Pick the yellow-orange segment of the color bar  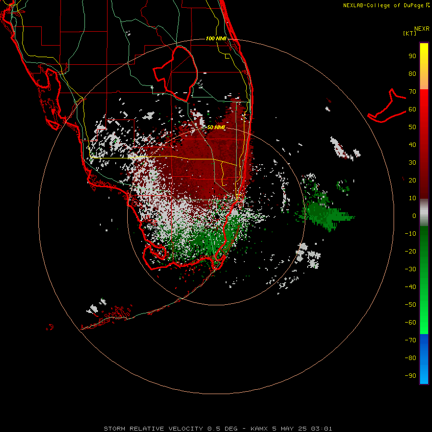tap(424, 66)
